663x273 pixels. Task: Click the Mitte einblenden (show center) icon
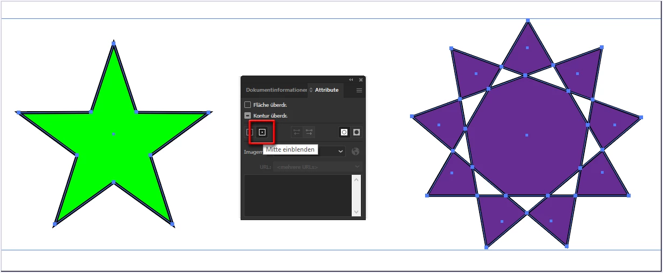[x=262, y=132]
